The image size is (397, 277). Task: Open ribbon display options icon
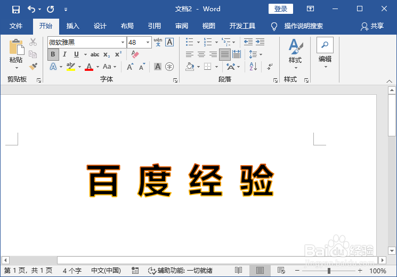310,9
